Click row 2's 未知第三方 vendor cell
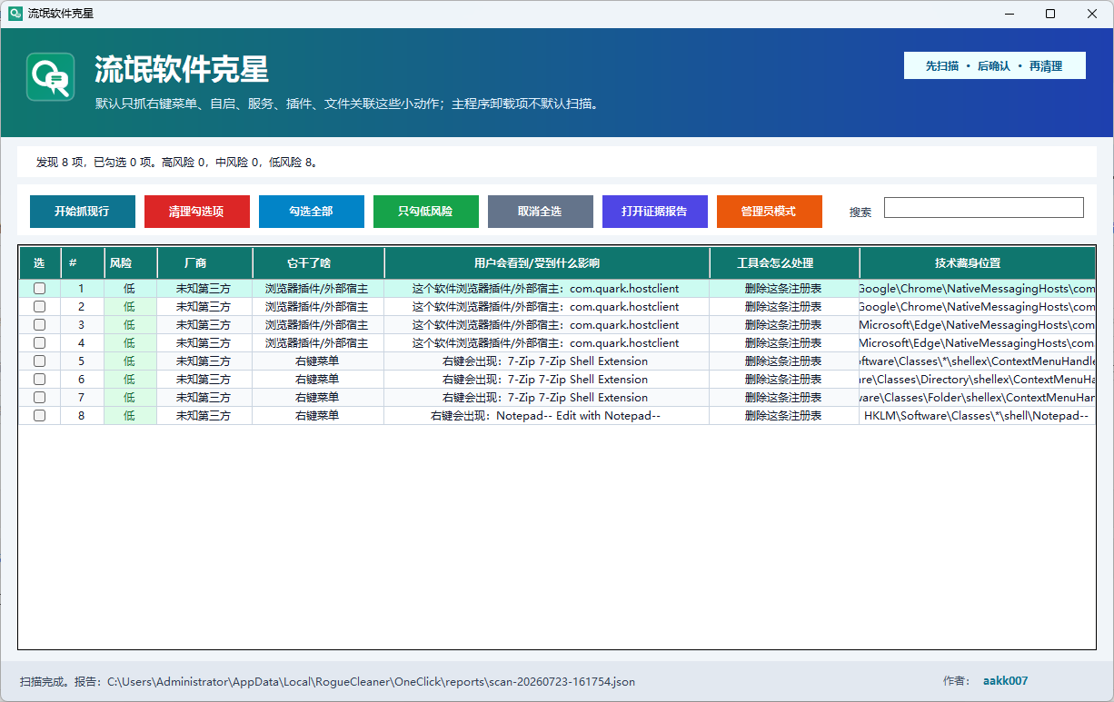The image size is (1114, 702). (x=204, y=307)
